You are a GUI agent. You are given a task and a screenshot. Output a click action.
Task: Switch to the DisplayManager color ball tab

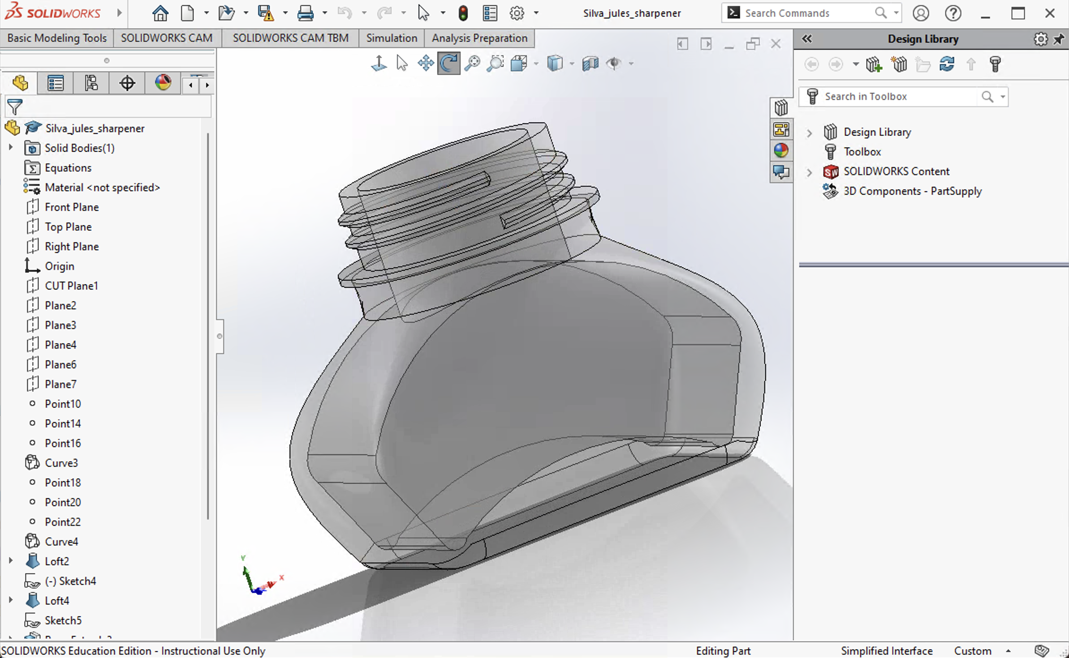coord(163,83)
